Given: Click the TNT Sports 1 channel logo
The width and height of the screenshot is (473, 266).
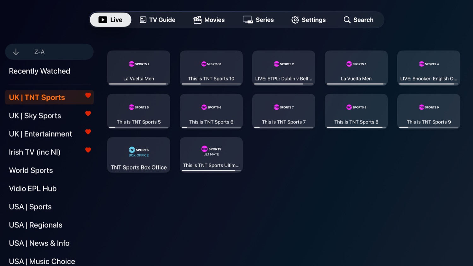Looking at the screenshot, I should coord(139,64).
